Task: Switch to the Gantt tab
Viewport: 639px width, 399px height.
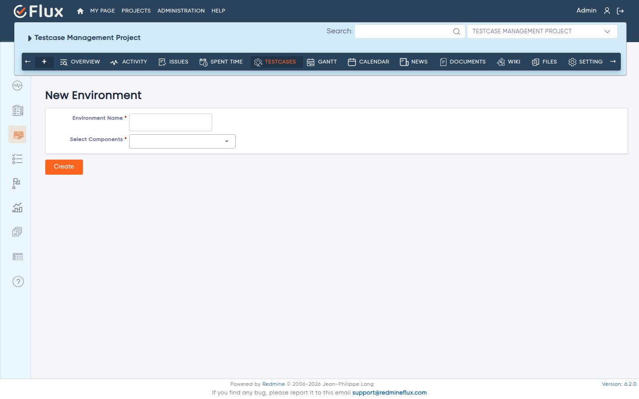Action: [x=322, y=62]
